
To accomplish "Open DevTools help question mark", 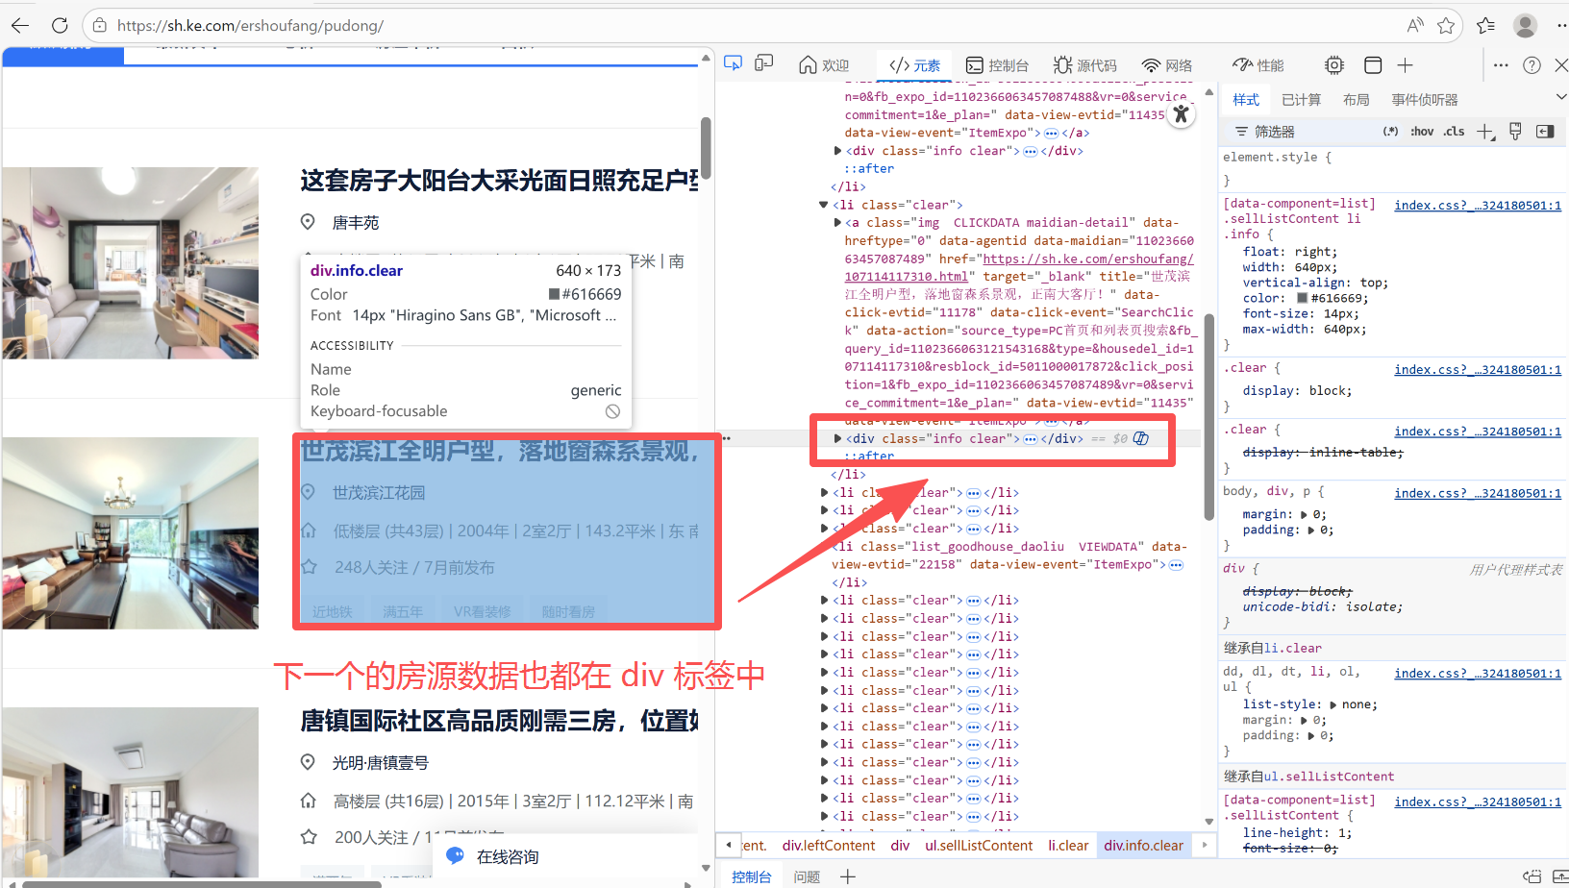I will coord(1532,65).
